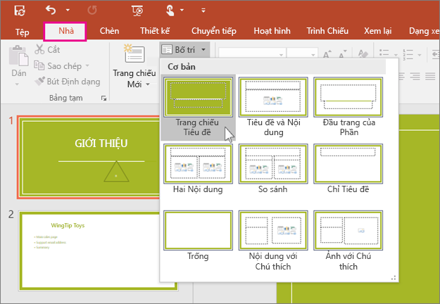Select the So sánh layout

click(273, 169)
